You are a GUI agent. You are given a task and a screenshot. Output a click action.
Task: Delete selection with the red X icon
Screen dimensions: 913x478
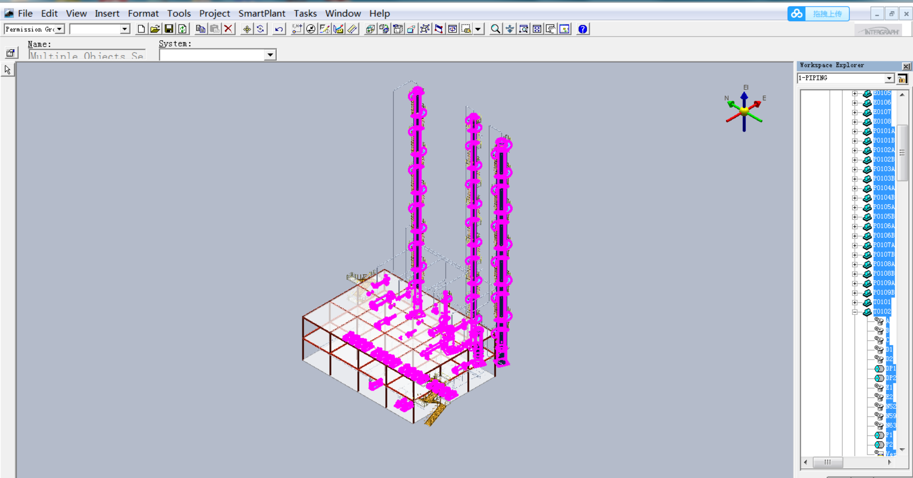tap(228, 29)
